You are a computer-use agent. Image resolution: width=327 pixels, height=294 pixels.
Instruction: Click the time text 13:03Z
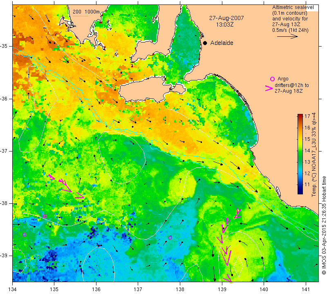pos(224,24)
